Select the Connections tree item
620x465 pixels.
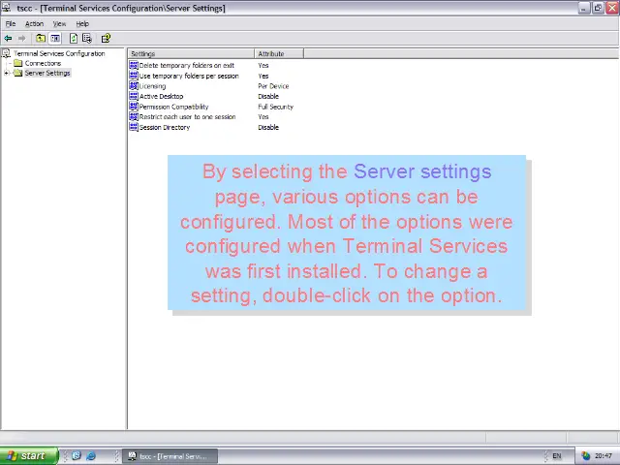pos(43,63)
